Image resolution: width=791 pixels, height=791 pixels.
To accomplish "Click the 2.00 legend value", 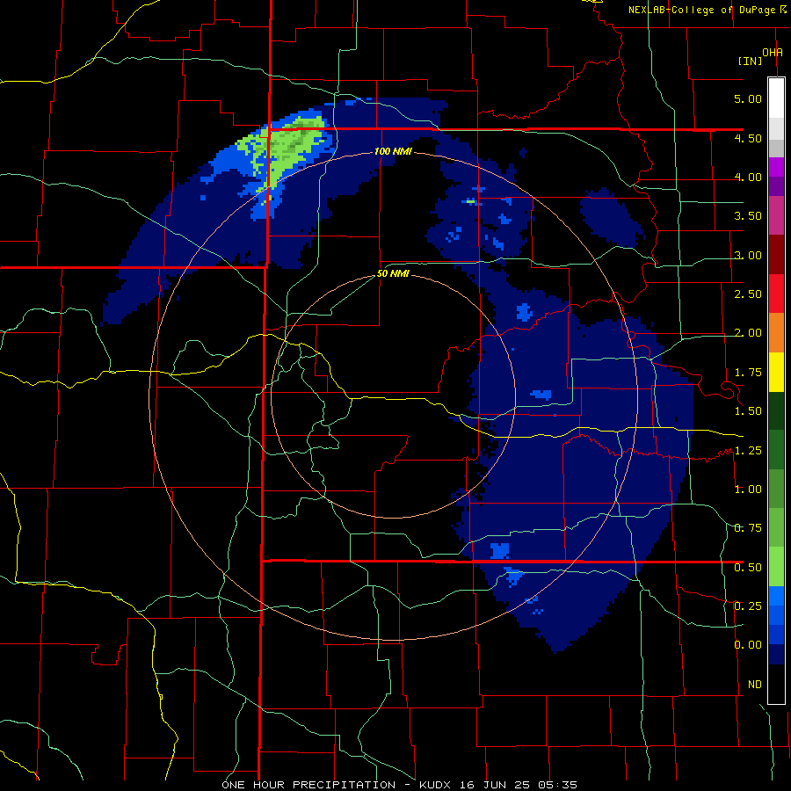I will coord(748,333).
